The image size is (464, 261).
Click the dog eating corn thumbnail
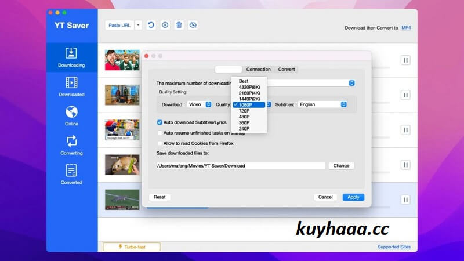pyautogui.click(x=122, y=165)
